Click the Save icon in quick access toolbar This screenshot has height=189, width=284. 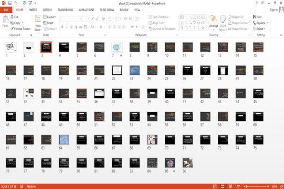10,3
